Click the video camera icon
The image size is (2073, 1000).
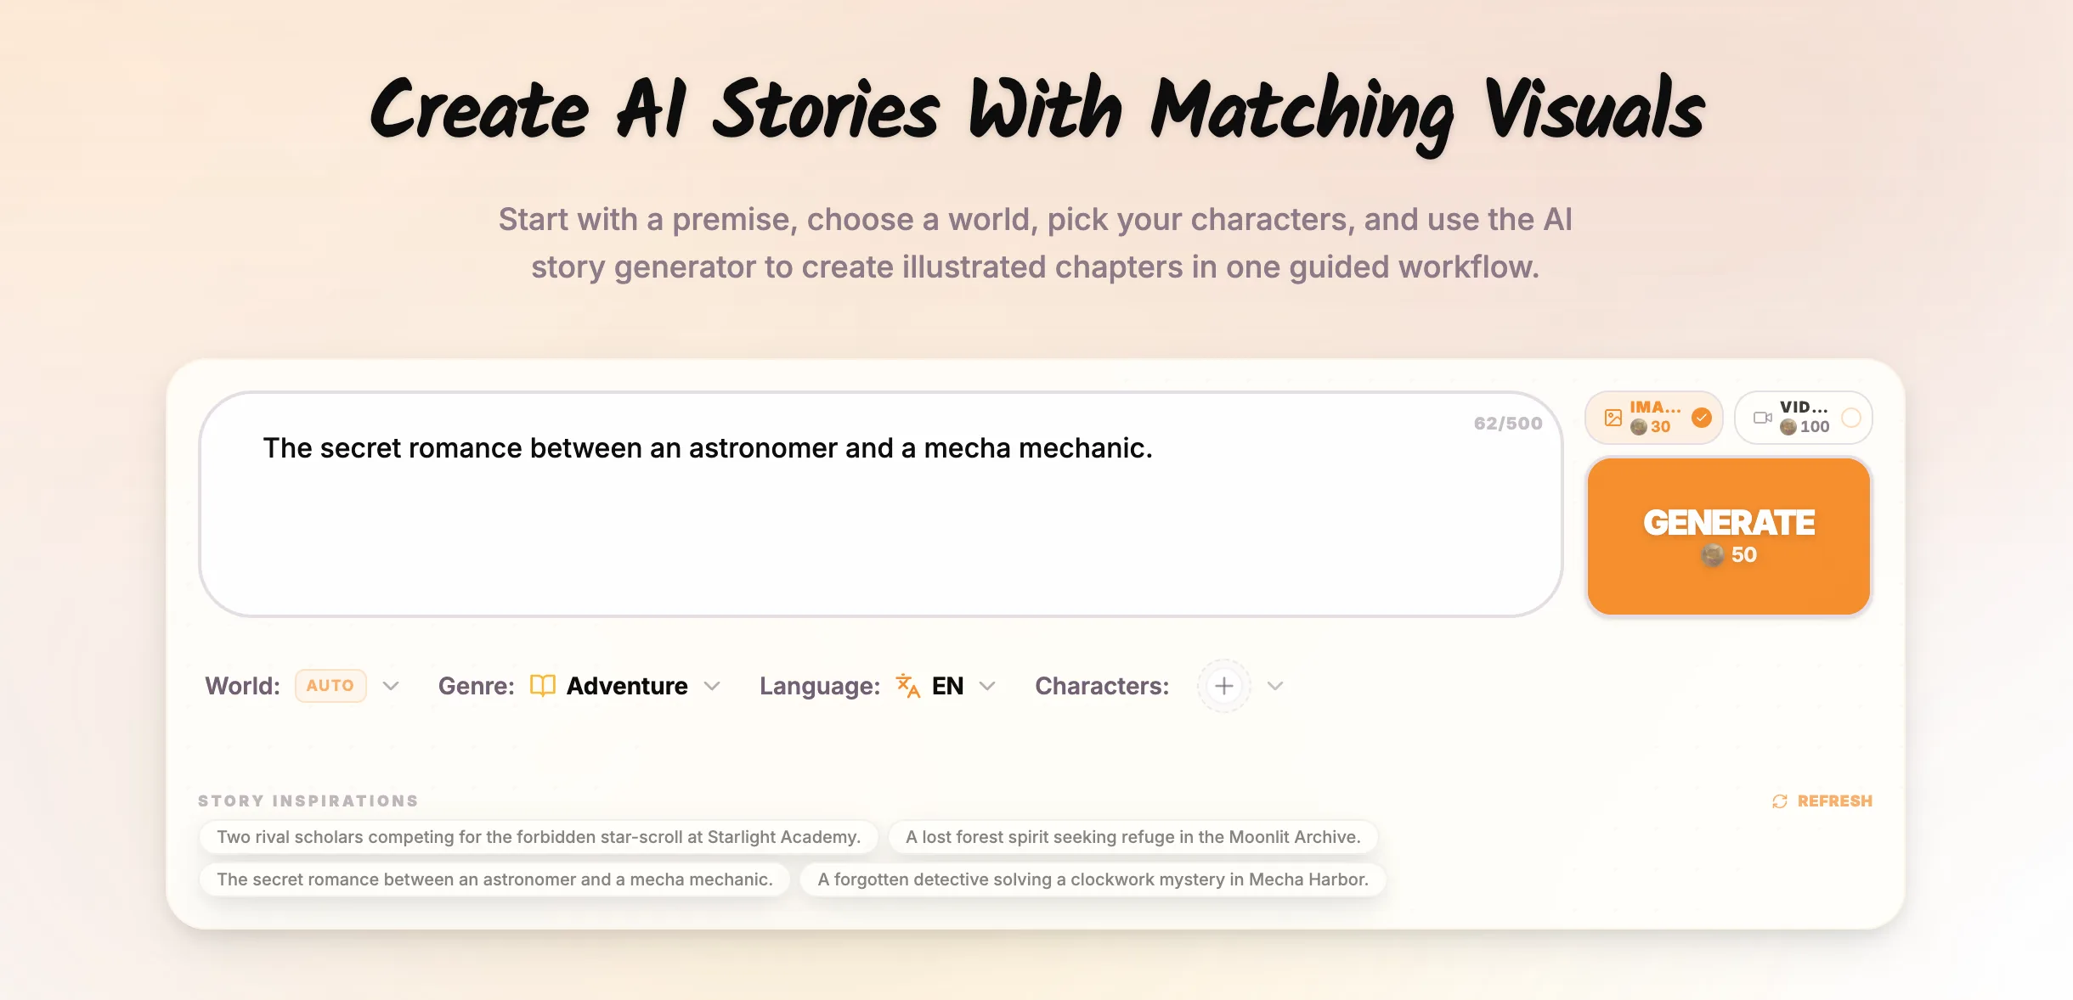tap(1763, 418)
